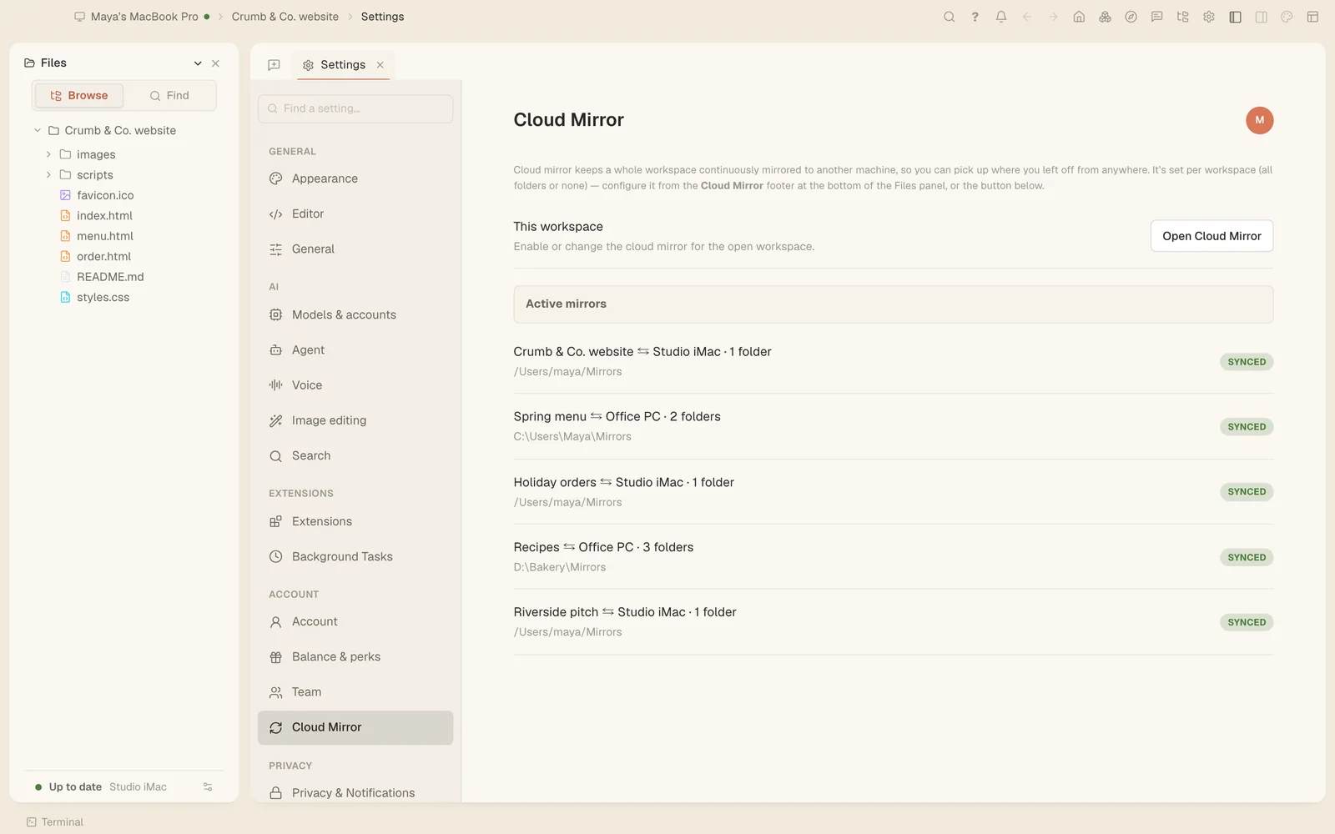
Task: Select the Recipes mirror row
Action: click(893, 557)
